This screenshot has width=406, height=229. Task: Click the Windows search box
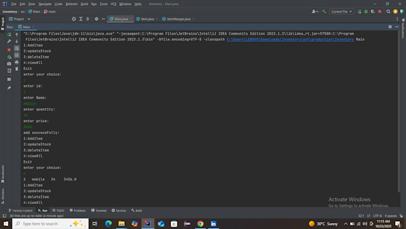[51, 224]
